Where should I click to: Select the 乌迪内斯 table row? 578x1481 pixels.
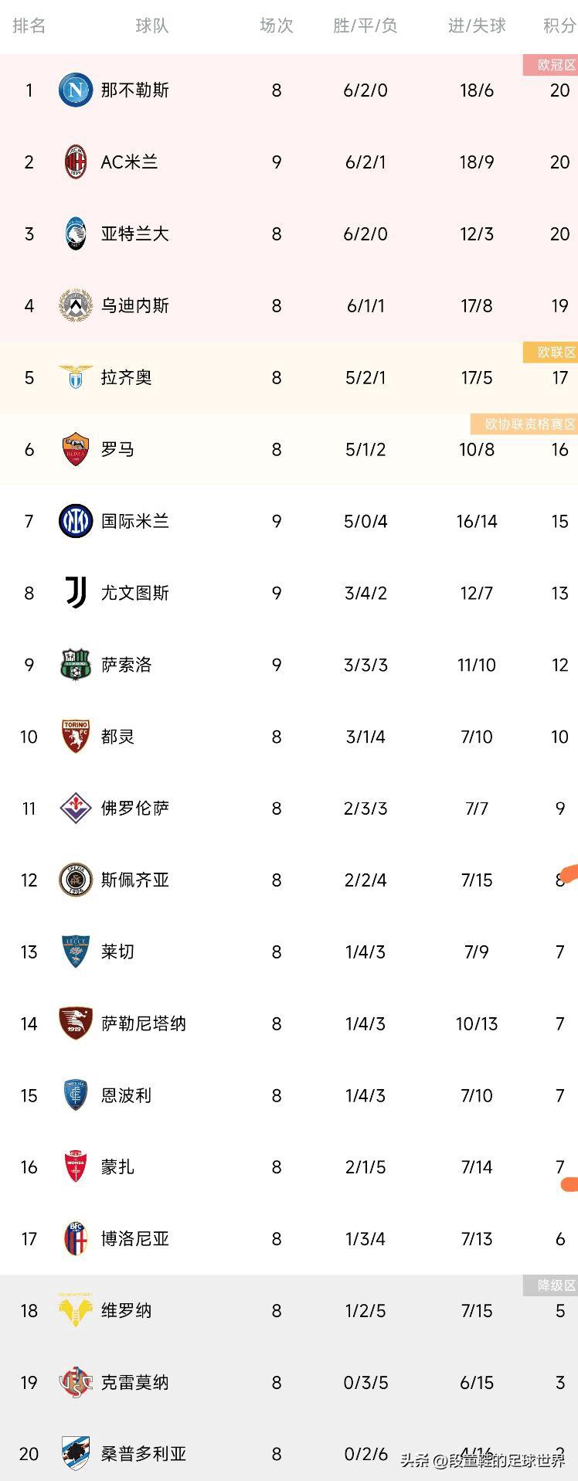point(289,305)
